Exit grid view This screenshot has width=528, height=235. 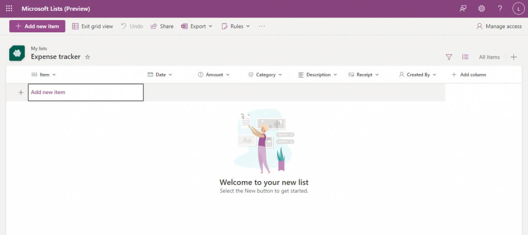(93, 26)
